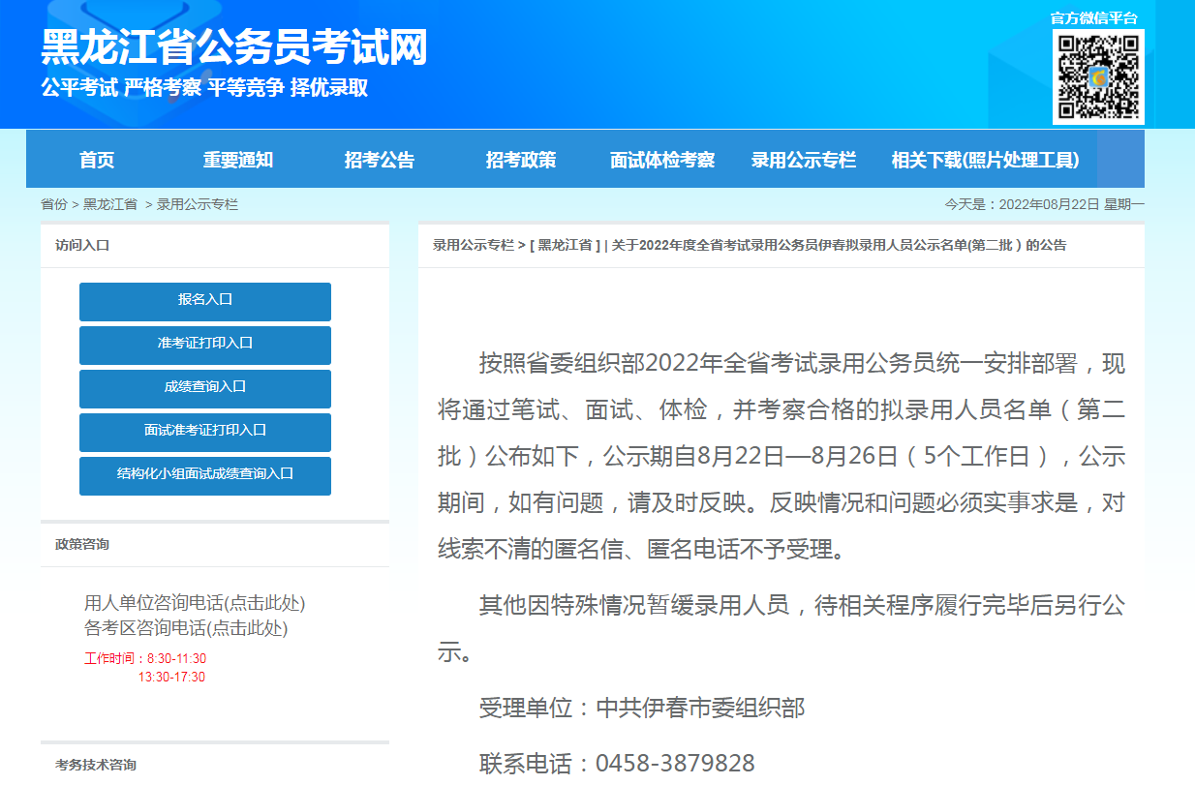Click 省份 in the breadcrumb
This screenshot has width=1195, height=785.
[x=54, y=204]
